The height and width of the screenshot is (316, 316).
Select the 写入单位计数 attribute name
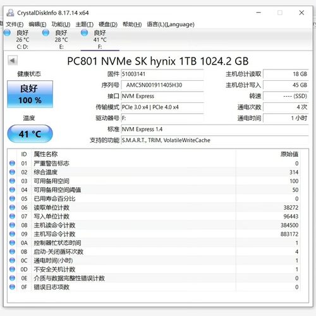51,216
